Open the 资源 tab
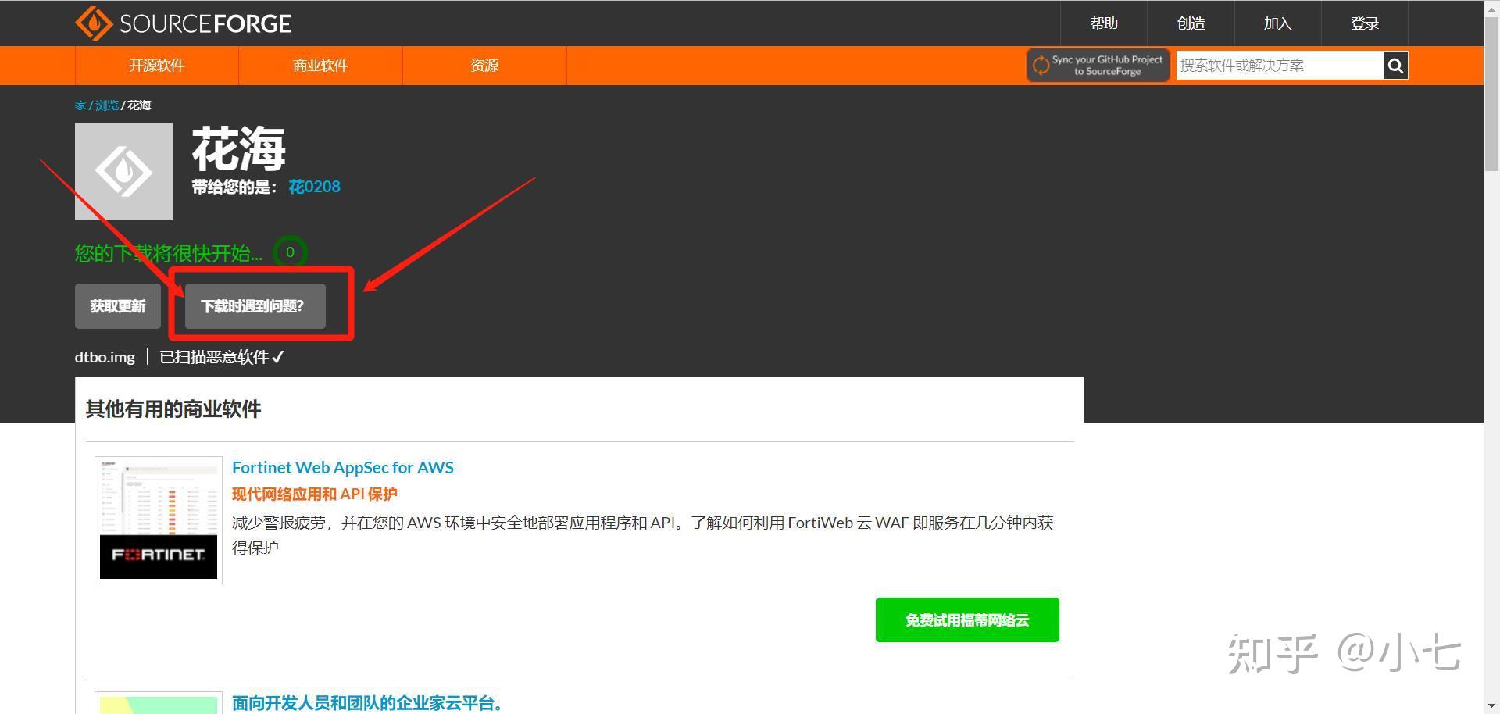The image size is (1500, 714). coord(484,66)
